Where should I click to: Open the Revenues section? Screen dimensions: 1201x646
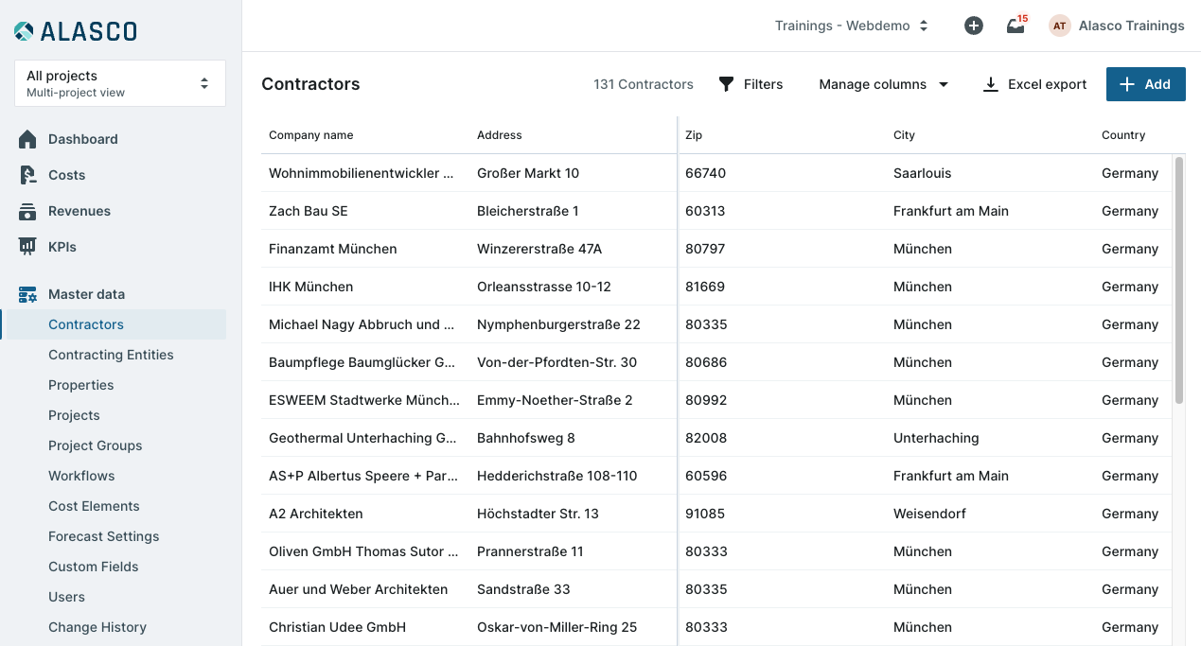[x=79, y=211]
